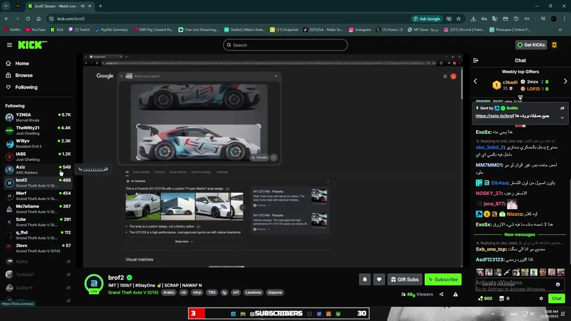Select the stayone stream tag
Screen dimensions: 571x321
tap(275, 292)
